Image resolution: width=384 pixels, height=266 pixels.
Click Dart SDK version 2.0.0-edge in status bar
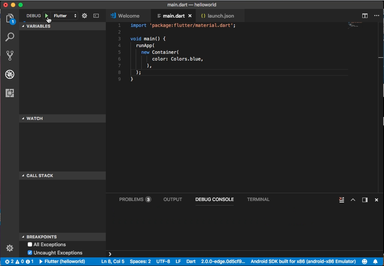[x=223, y=262]
